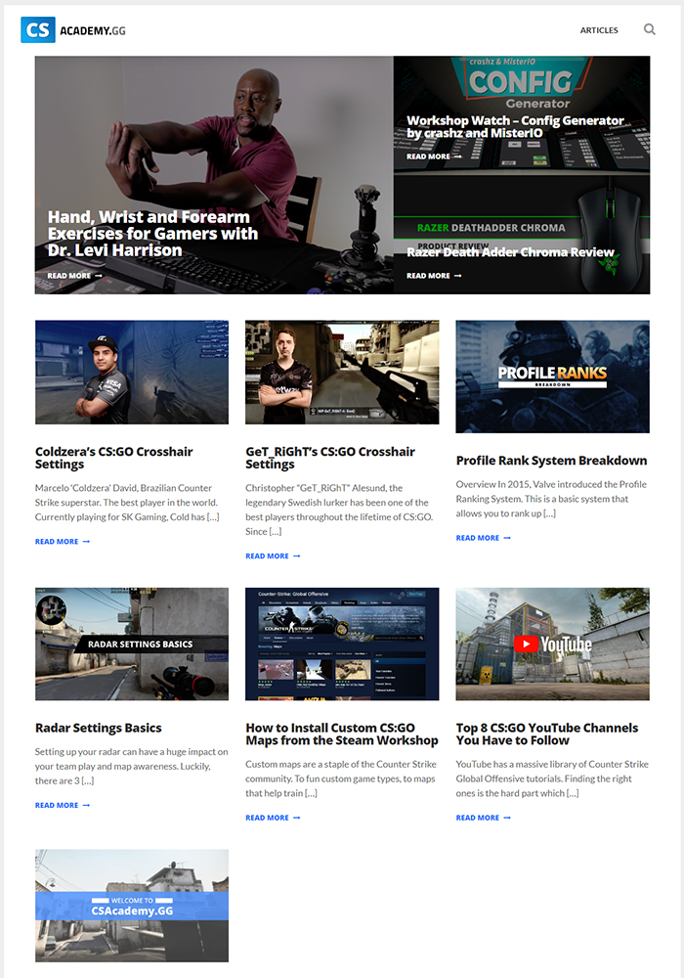This screenshot has height=978, width=684.
Task: Click Read More under Dr. Levi Harrison article
Action: (75, 275)
